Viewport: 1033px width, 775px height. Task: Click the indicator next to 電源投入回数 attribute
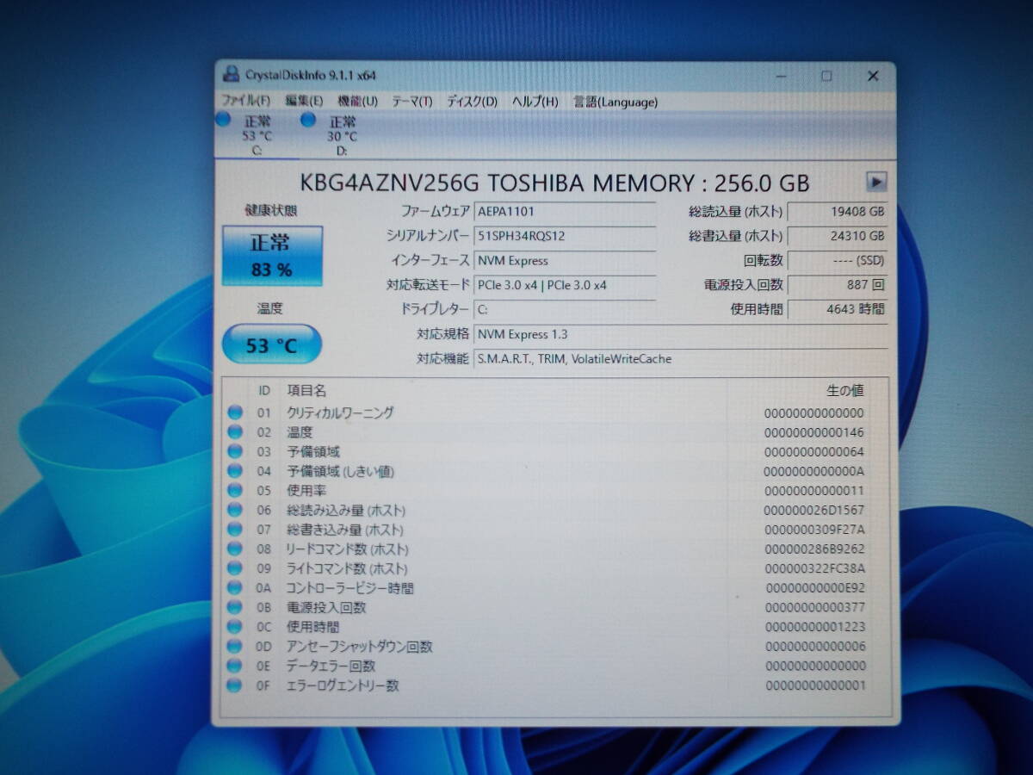point(235,607)
